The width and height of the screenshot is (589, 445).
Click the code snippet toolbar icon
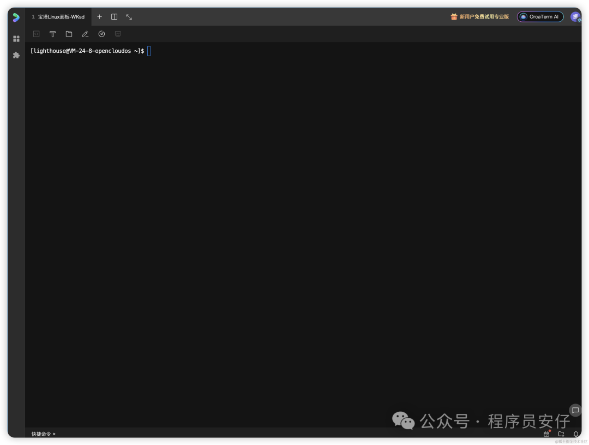click(37, 34)
